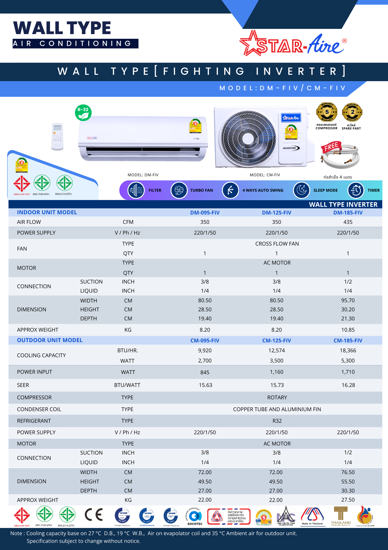Click the SEER value '16.28'
The height and width of the screenshot is (550, 388).
click(348, 385)
